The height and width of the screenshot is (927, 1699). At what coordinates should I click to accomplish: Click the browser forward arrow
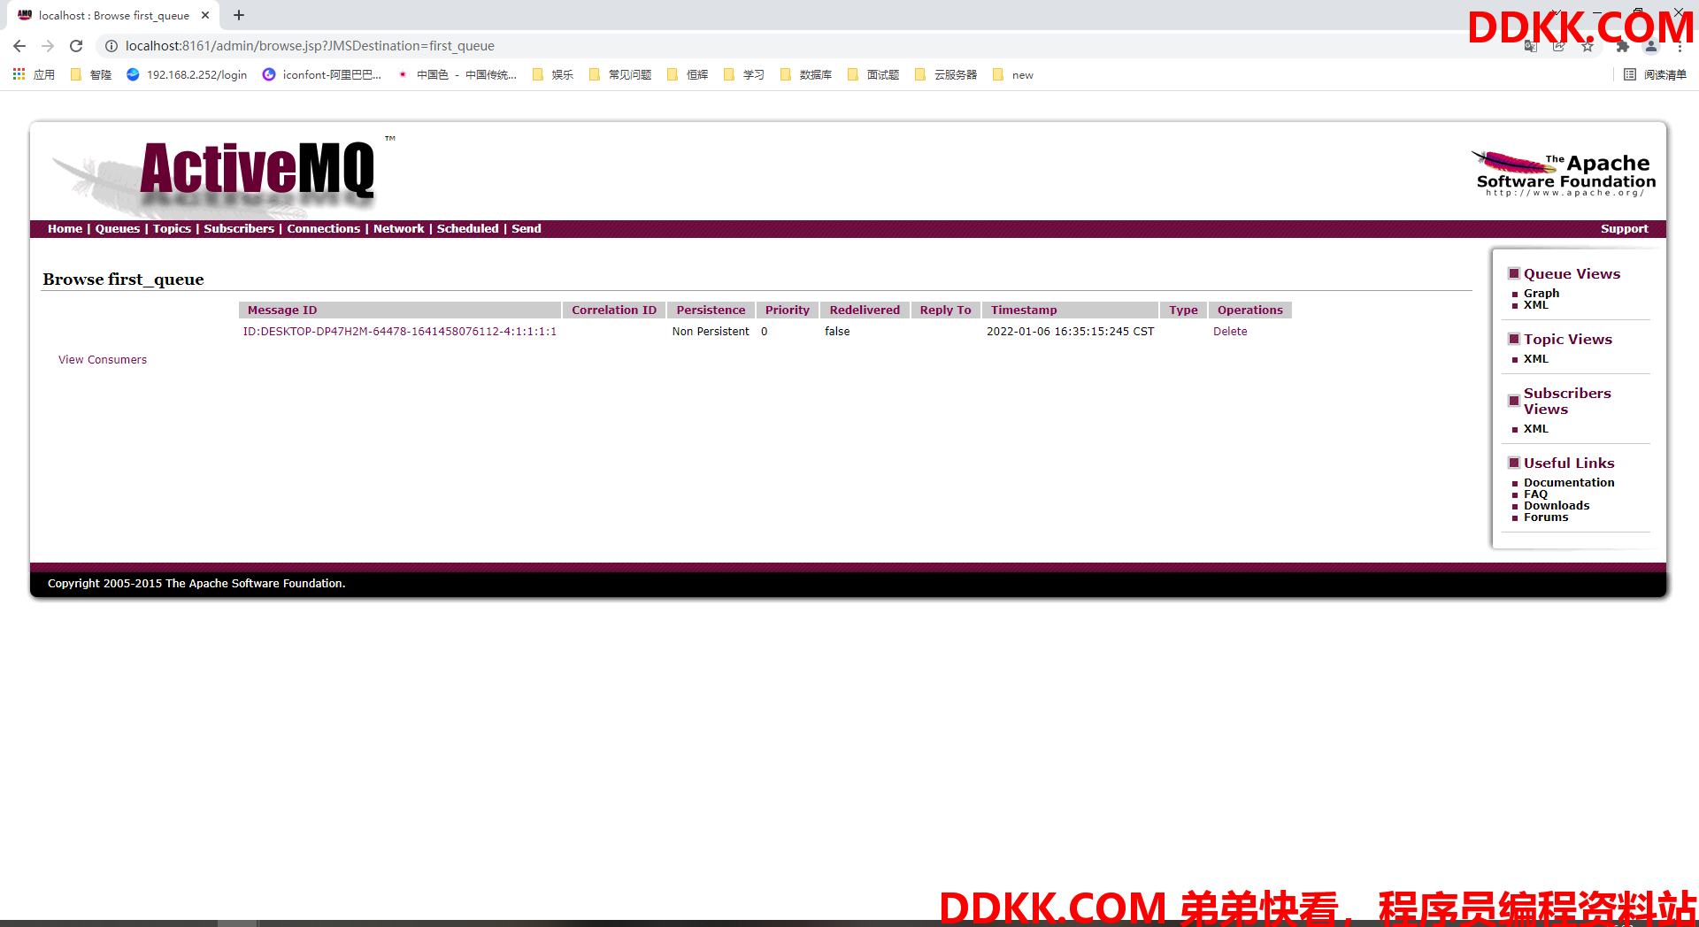48,46
